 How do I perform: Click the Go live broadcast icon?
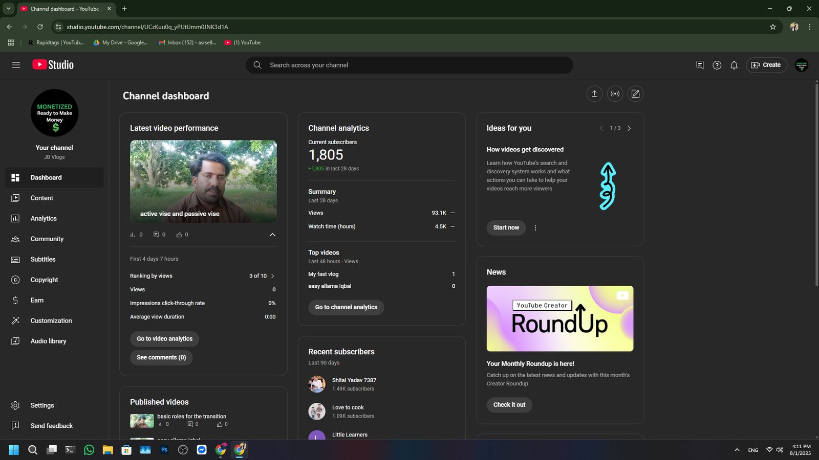tap(615, 94)
